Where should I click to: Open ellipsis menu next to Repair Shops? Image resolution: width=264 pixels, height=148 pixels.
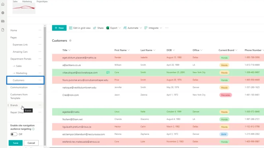40,112
